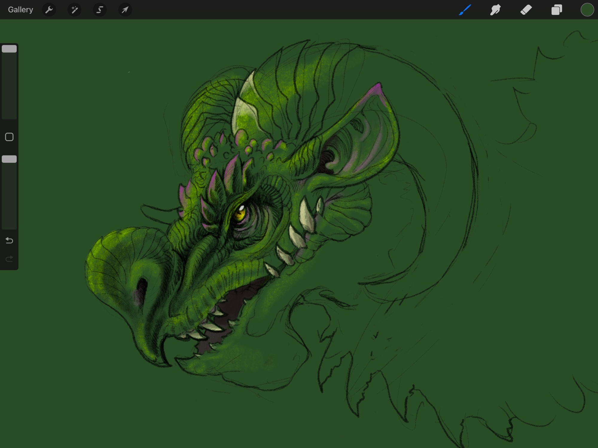
Task: Open the Actions wrench menu
Action: pyautogui.click(x=49, y=10)
